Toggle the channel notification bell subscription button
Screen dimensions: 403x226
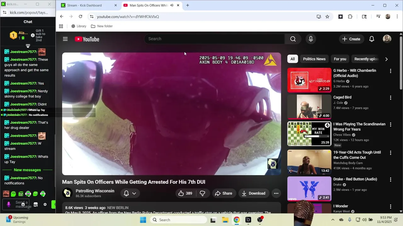pyautogui.click(x=130, y=193)
